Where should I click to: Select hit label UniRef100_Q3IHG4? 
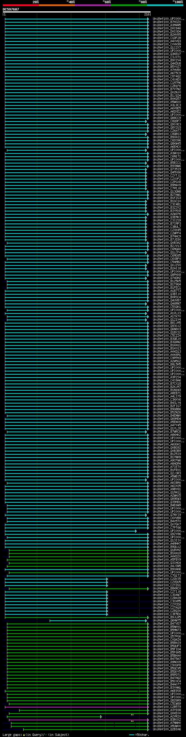pyautogui.click(x=167, y=563)
